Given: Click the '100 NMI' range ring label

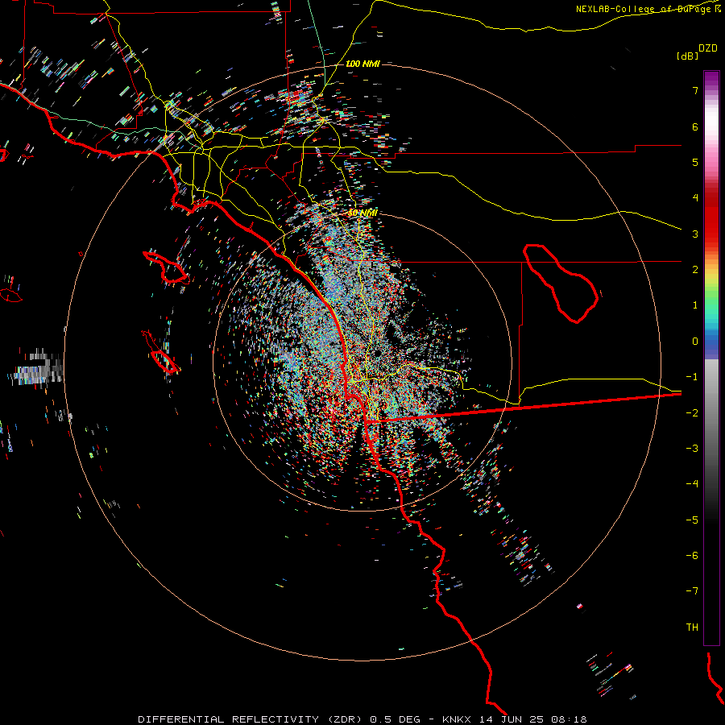Looking at the screenshot, I should tap(362, 64).
